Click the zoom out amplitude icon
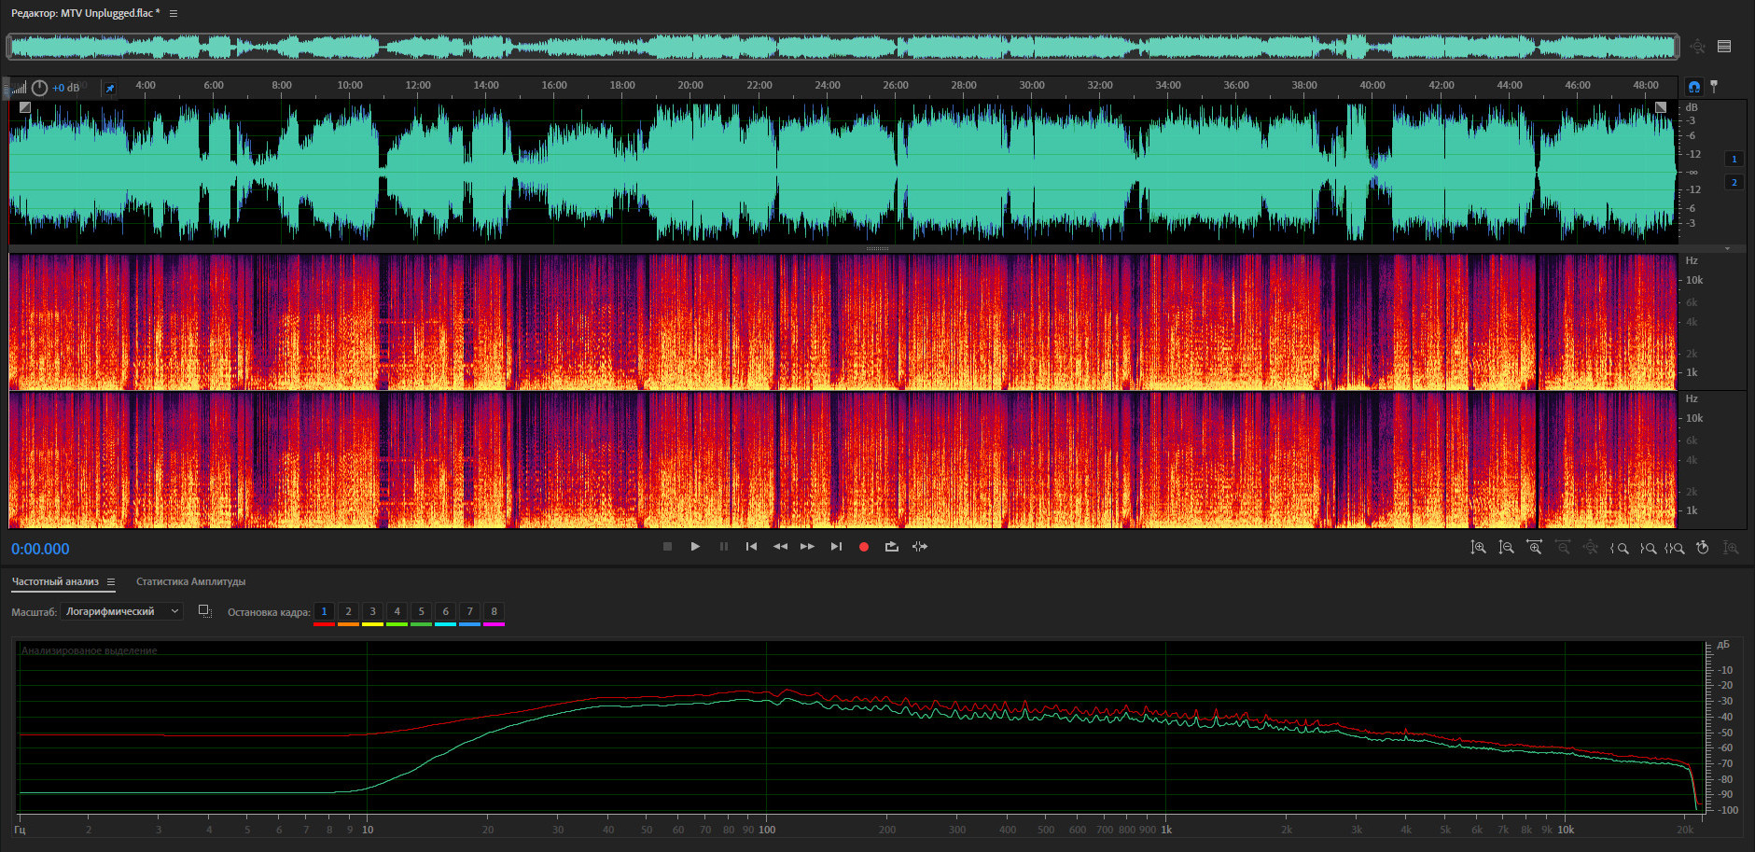 tap(1506, 548)
